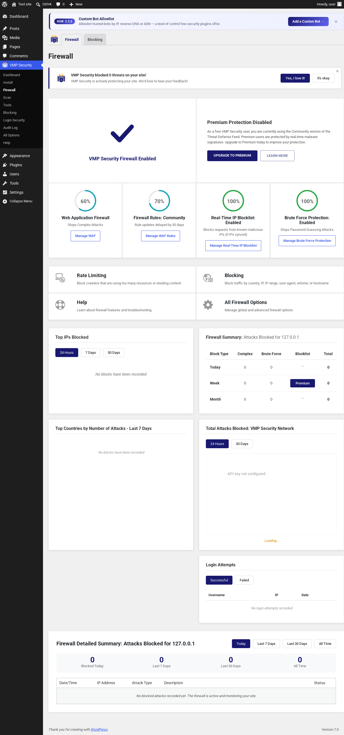Click the Attack Type column header
Screen dimensions: 344x735
tap(142, 683)
